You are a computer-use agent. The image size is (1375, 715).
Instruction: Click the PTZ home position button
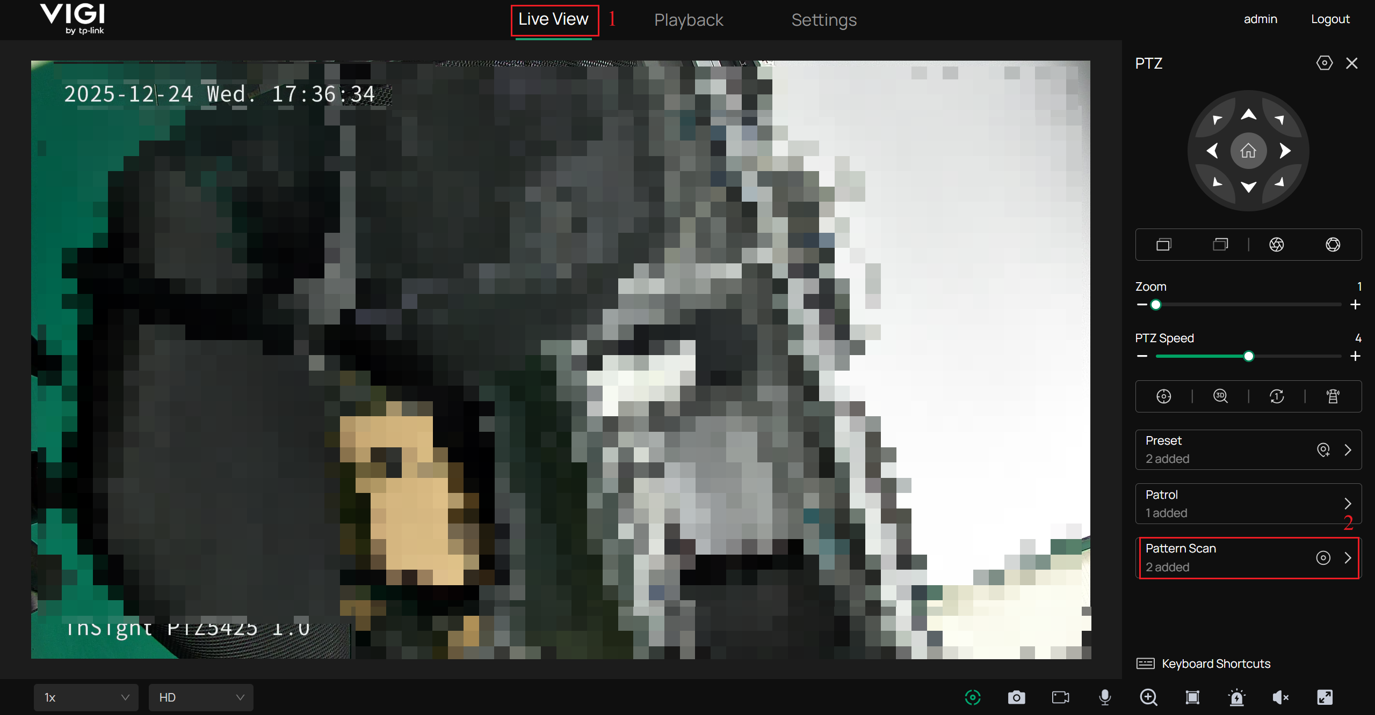(1248, 151)
